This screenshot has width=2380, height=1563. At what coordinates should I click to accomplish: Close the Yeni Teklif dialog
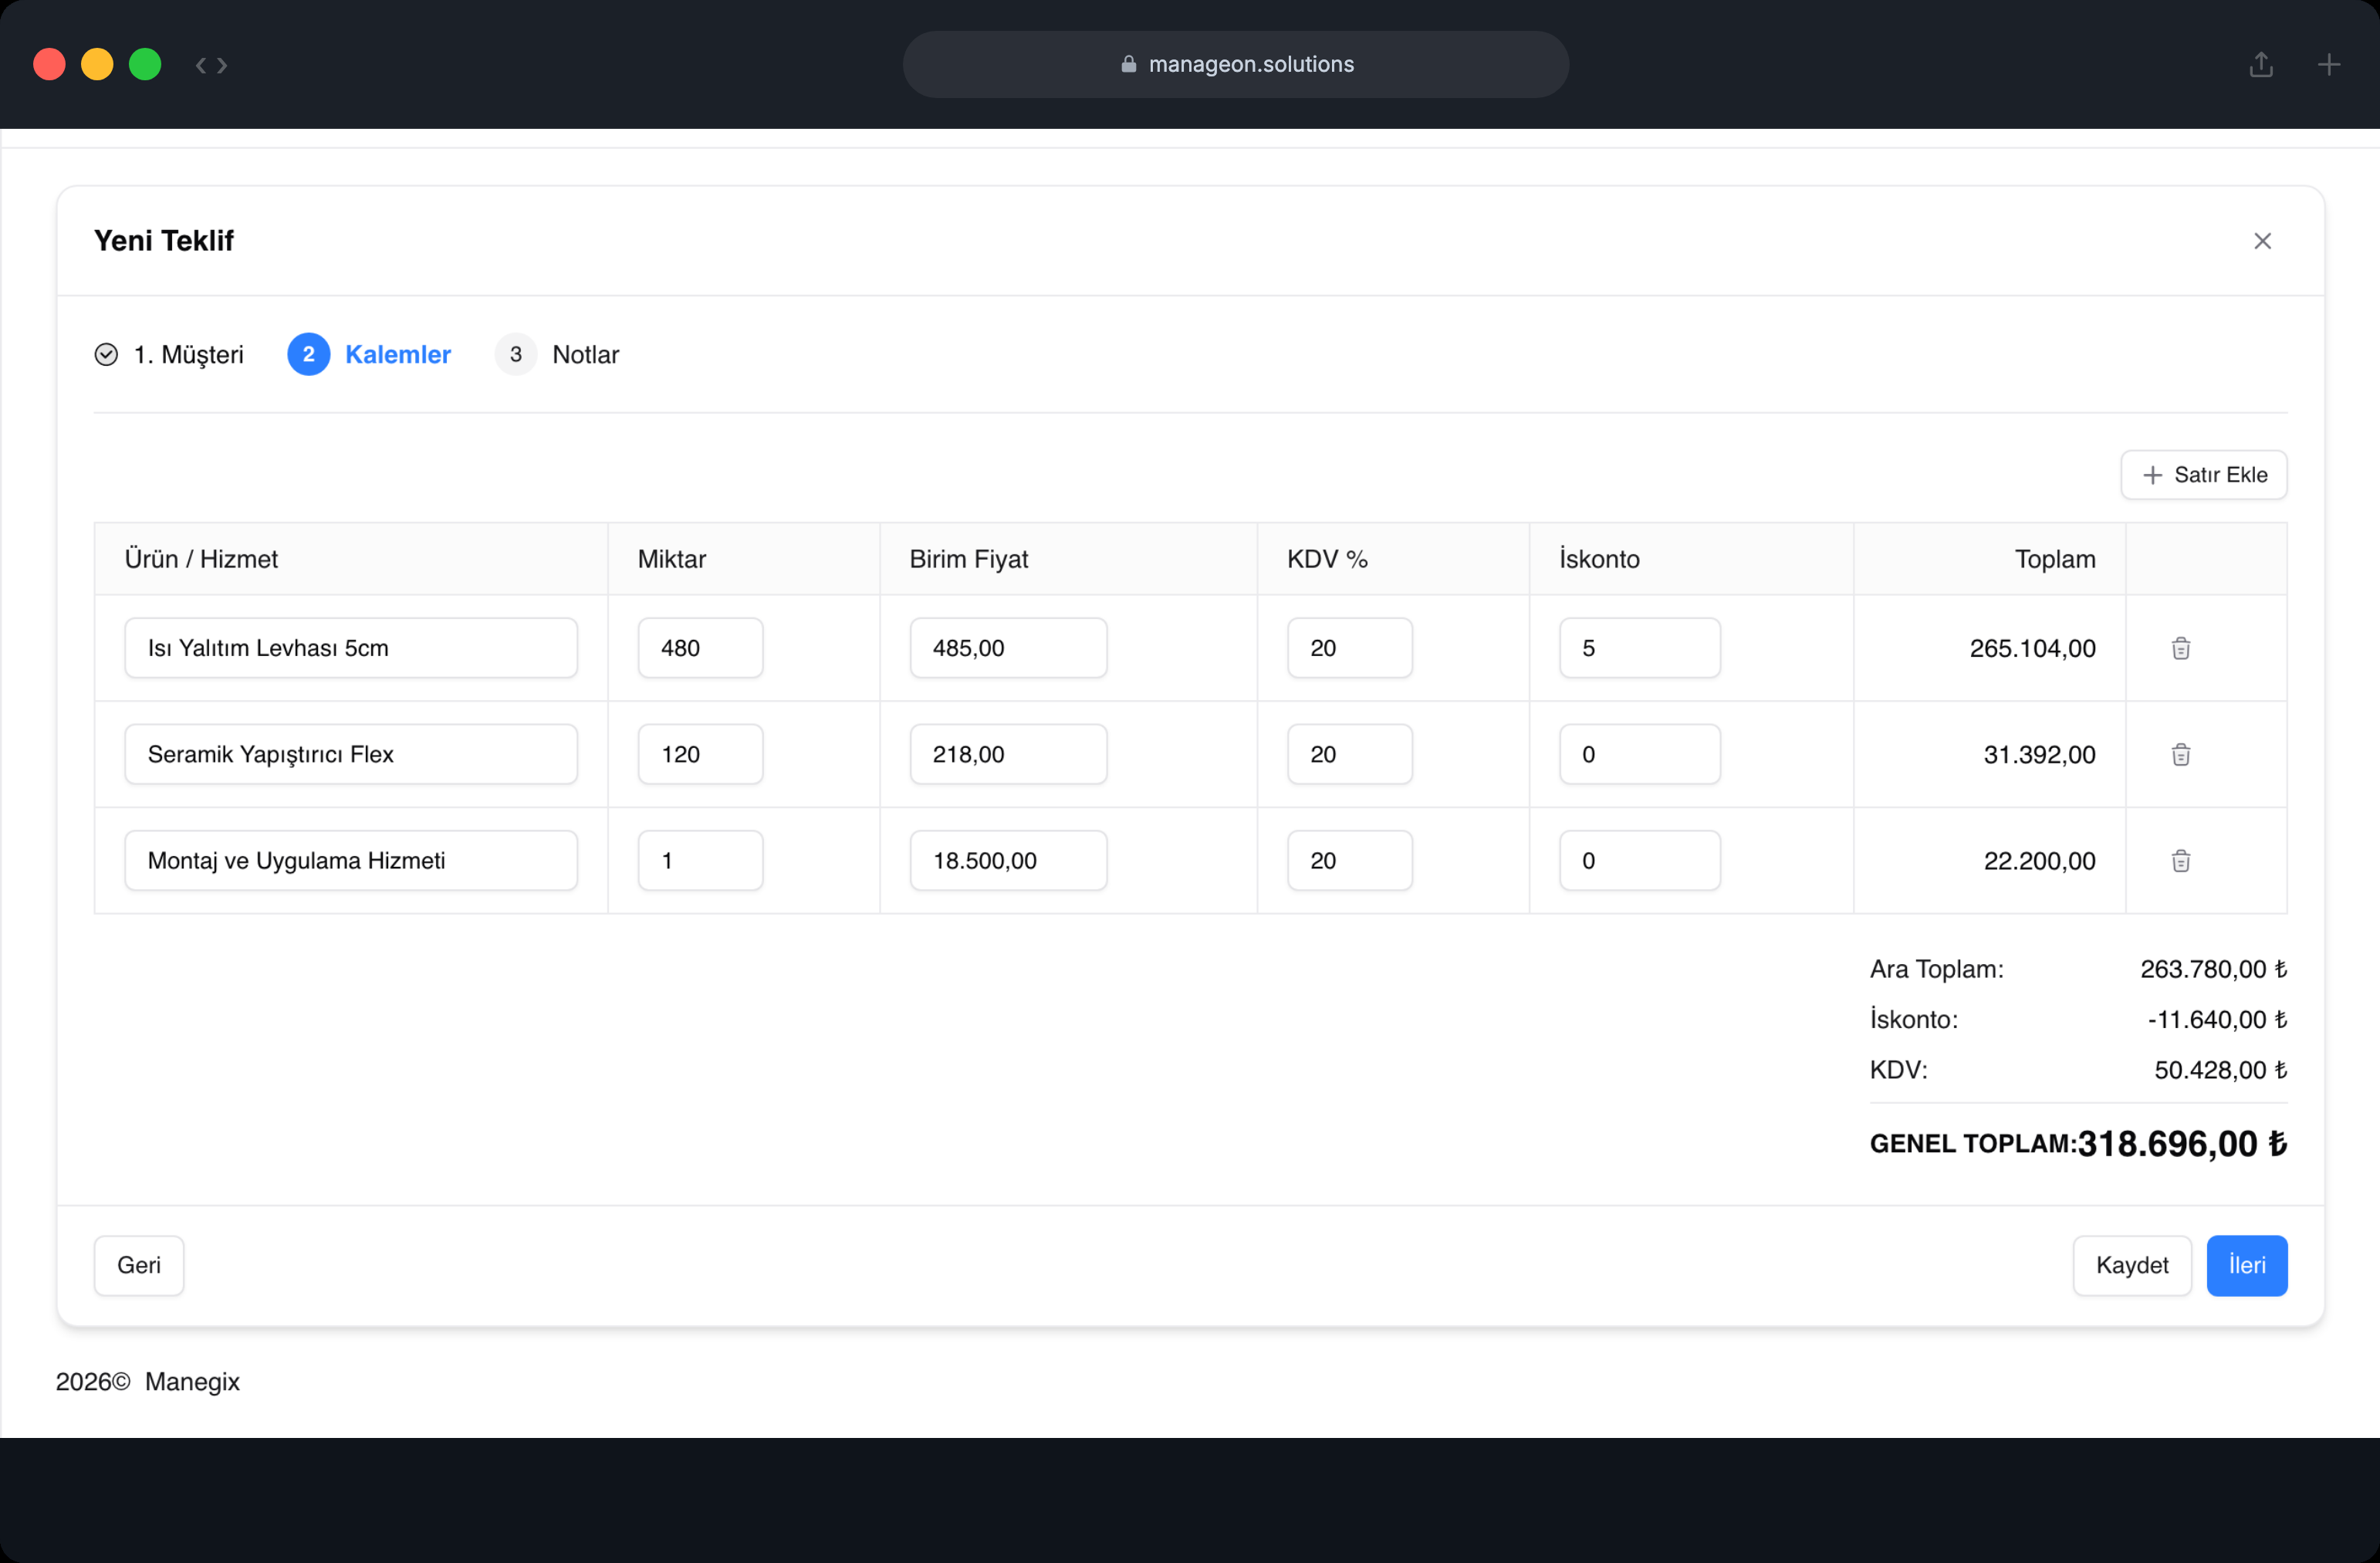pos(2262,241)
